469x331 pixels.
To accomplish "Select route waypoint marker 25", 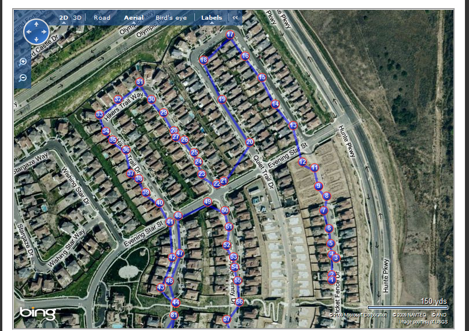I will pyautogui.click(x=194, y=152).
